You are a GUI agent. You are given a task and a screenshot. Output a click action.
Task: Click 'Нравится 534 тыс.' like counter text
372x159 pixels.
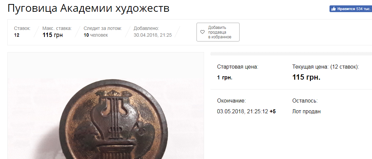pos(354,9)
